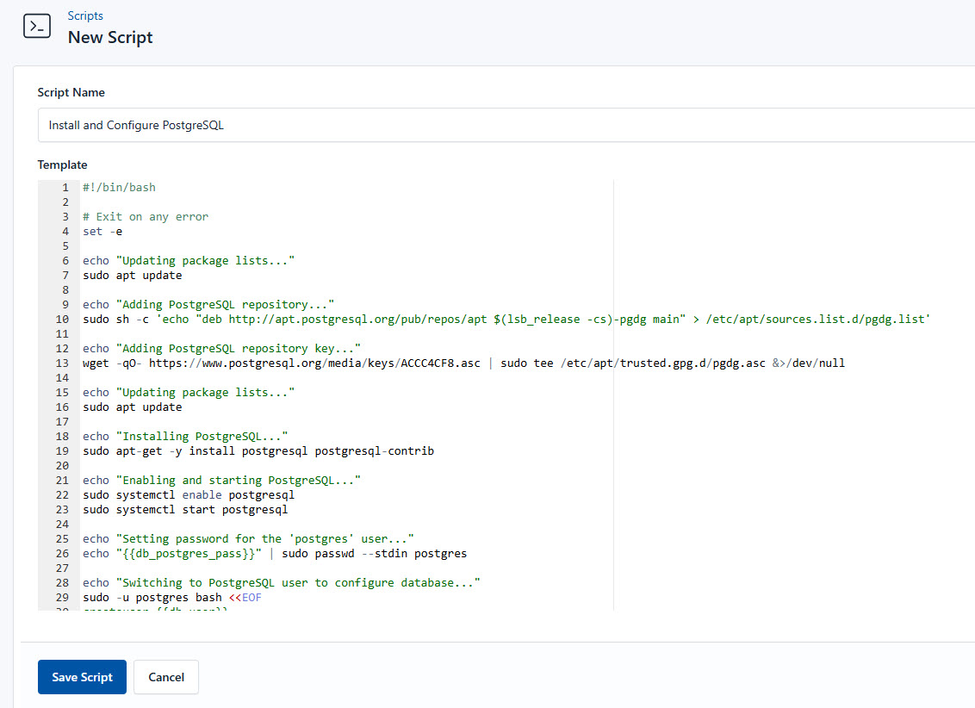This screenshot has height=708, width=975.
Task: Select the script name text Install and Configure PostgreSQL
Action: [x=135, y=124]
